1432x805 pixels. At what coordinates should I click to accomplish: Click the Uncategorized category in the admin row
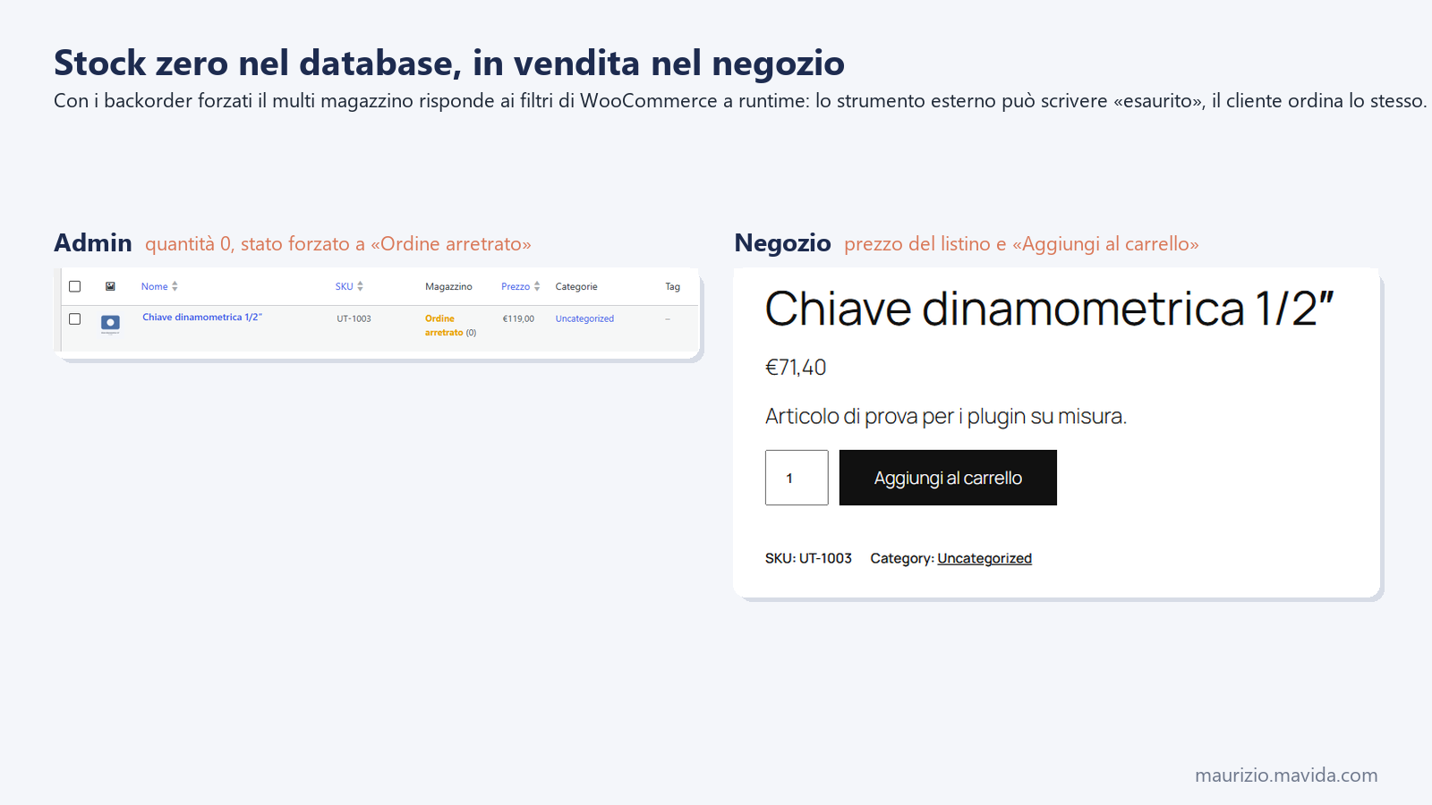[584, 318]
